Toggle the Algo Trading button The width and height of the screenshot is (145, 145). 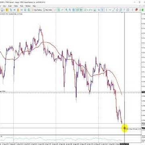pos(36,10)
